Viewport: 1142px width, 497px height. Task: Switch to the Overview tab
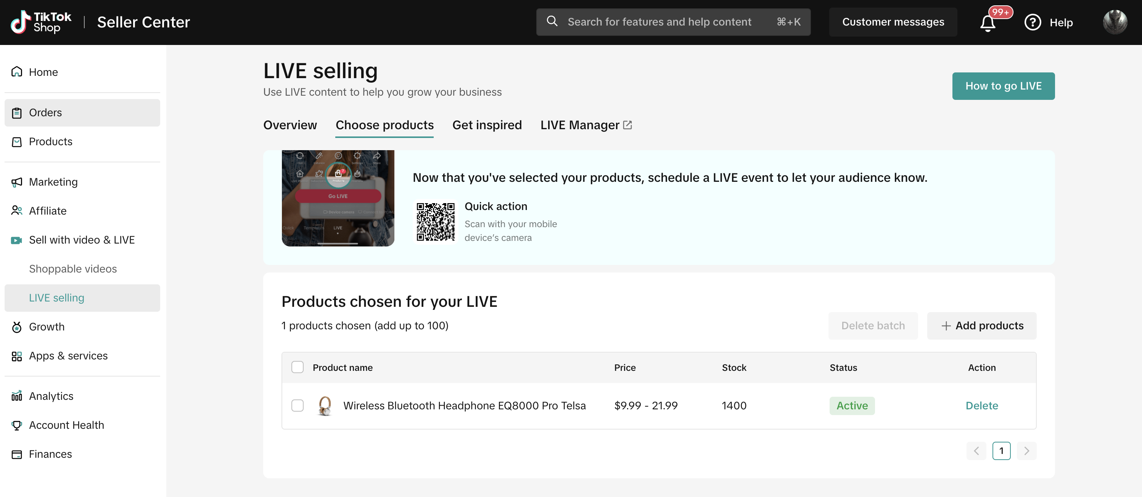(290, 125)
